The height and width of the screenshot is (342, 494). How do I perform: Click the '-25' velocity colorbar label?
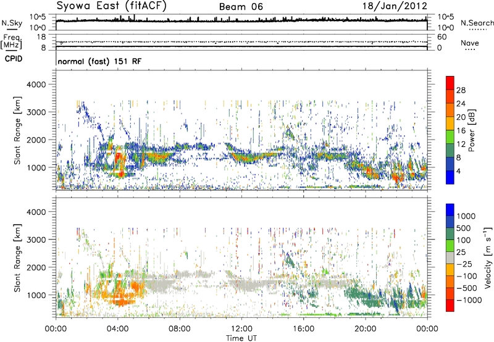(464, 264)
